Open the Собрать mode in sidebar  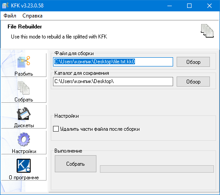(x=24, y=91)
